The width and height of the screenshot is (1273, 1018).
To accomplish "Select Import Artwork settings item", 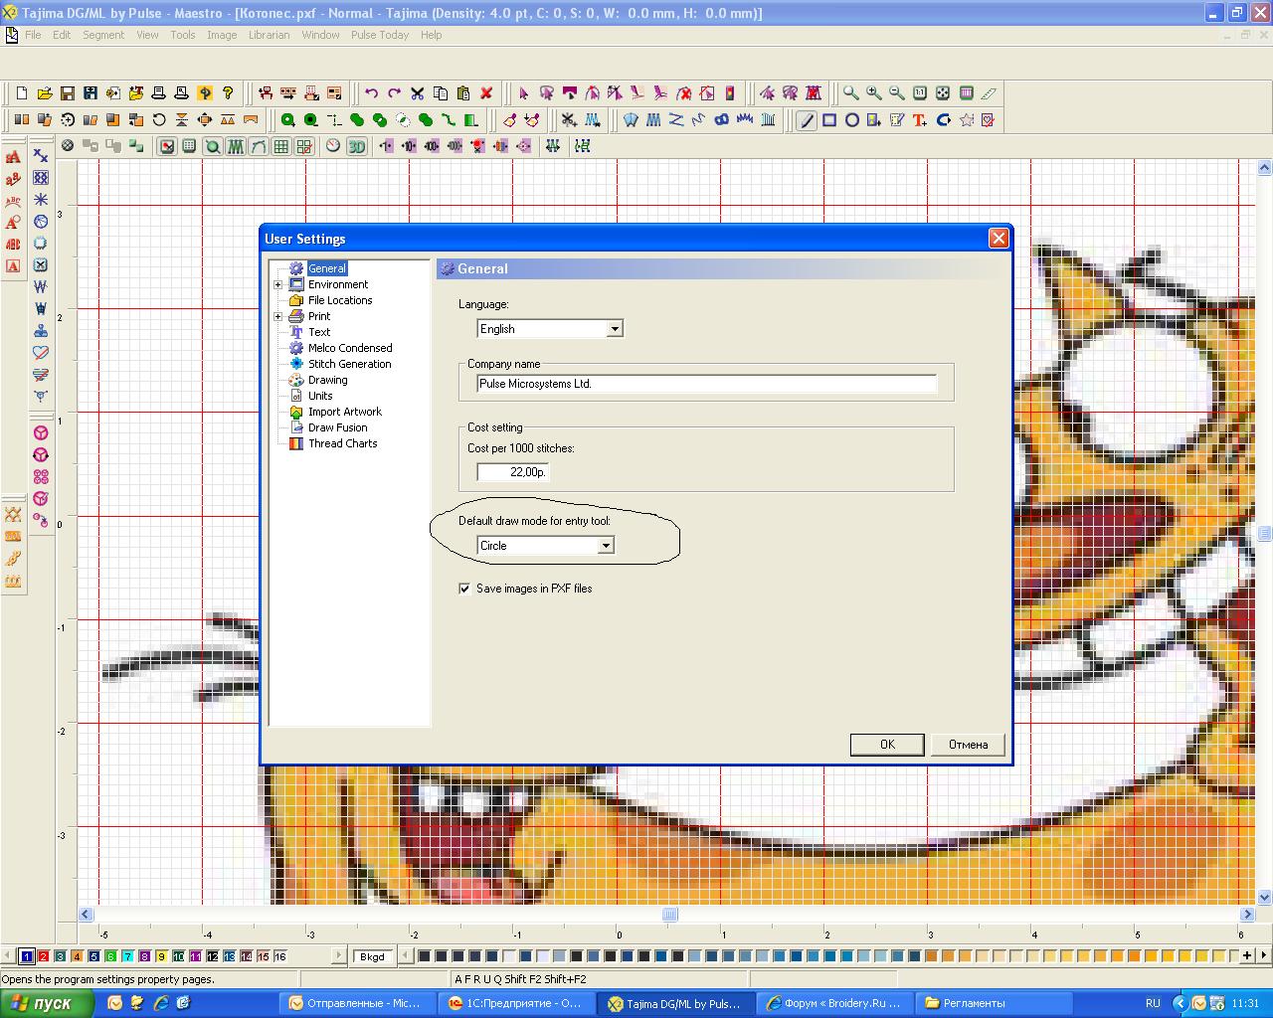I will [345, 412].
